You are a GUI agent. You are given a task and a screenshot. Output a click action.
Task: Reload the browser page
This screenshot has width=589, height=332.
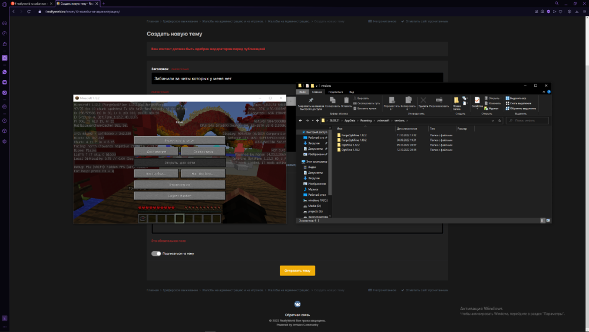(x=28, y=12)
